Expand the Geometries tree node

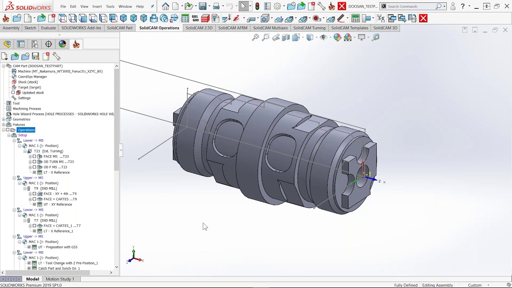tap(4, 119)
